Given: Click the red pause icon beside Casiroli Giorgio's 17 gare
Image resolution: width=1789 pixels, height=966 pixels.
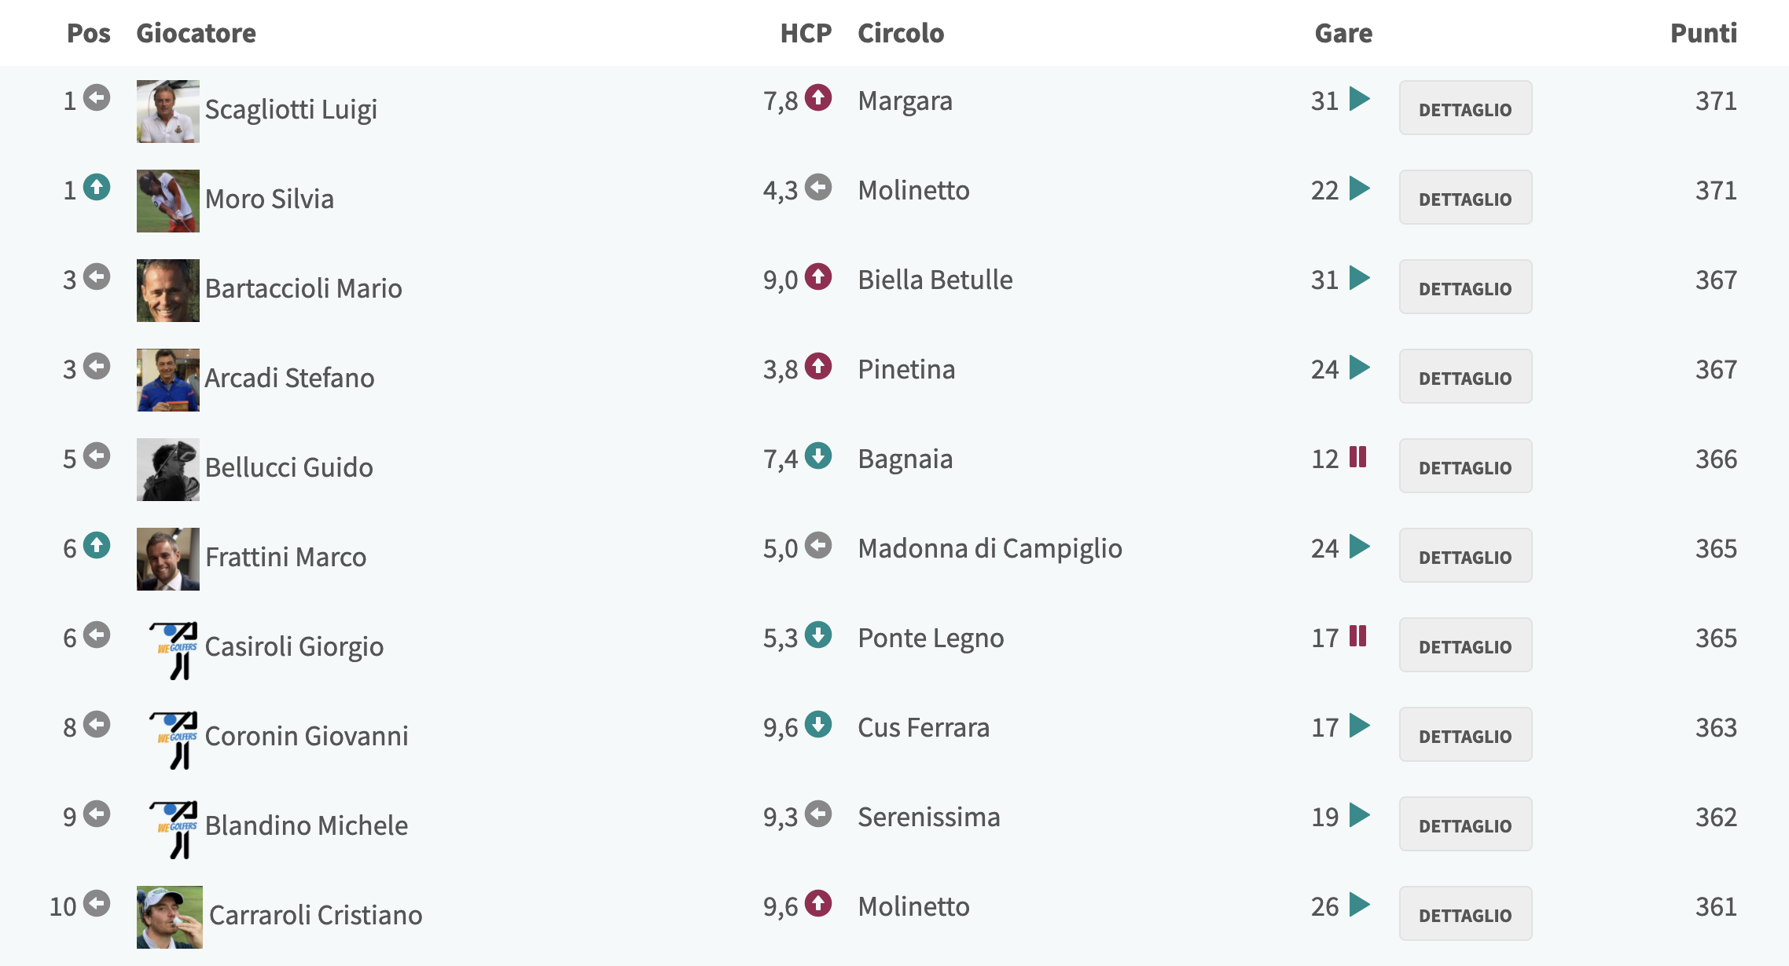Looking at the screenshot, I should pos(1357,636).
